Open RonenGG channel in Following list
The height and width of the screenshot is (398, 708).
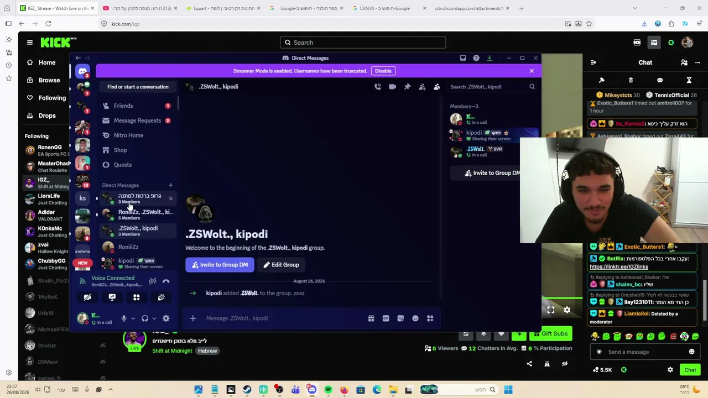pos(47,150)
